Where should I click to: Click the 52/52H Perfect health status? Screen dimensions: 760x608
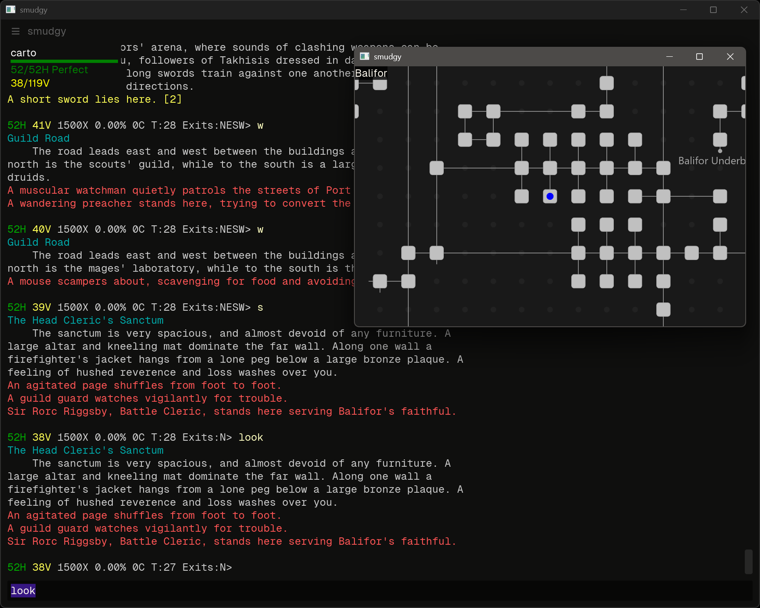(x=49, y=70)
